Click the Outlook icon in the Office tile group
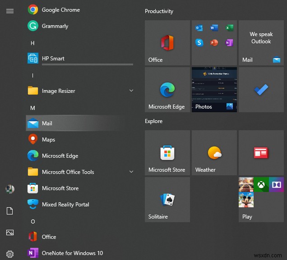287x260 pixels. click(x=199, y=28)
